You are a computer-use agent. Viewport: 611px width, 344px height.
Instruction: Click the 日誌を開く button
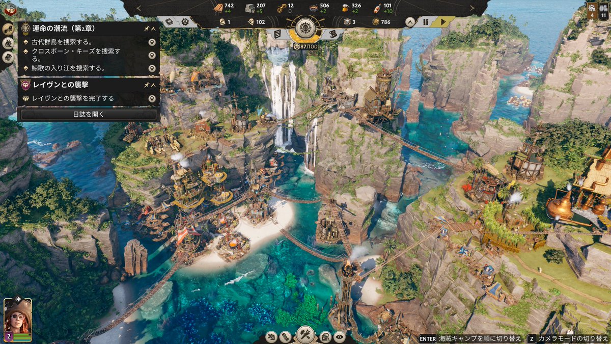[x=89, y=115]
